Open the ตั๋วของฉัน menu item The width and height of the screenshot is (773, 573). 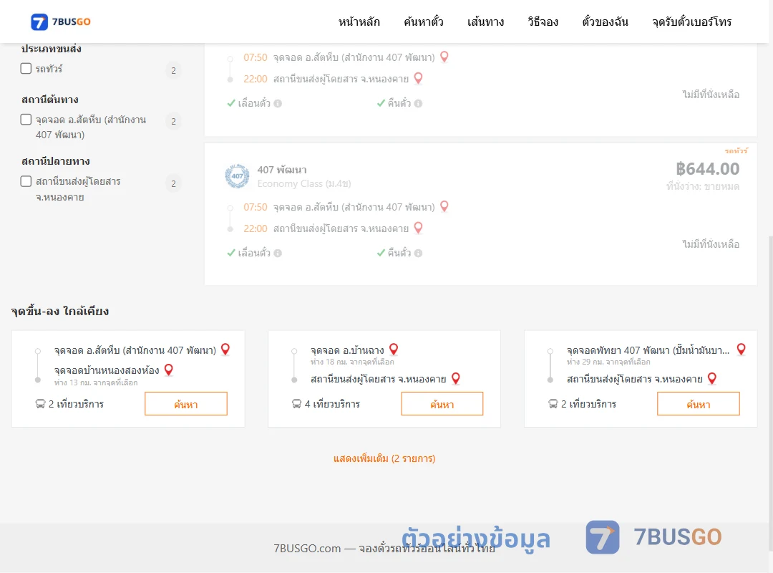pos(605,21)
